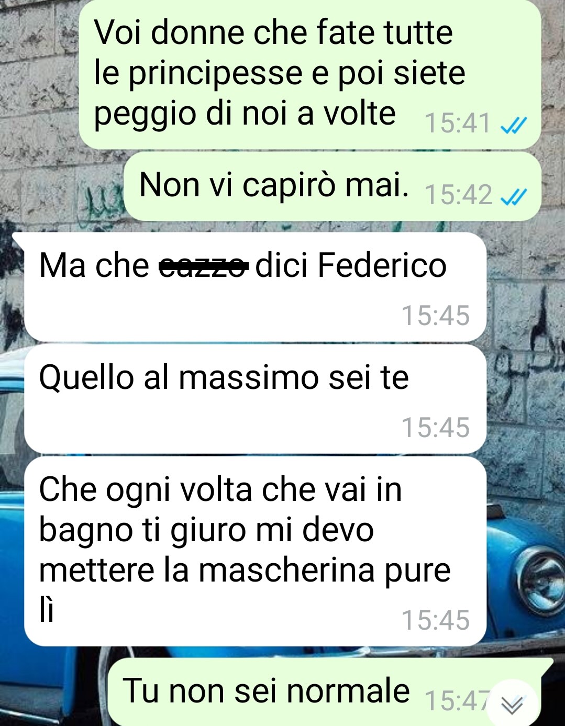Tap the name 'Federico' in the received message
The image size is (565, 726).
(382, 265)
